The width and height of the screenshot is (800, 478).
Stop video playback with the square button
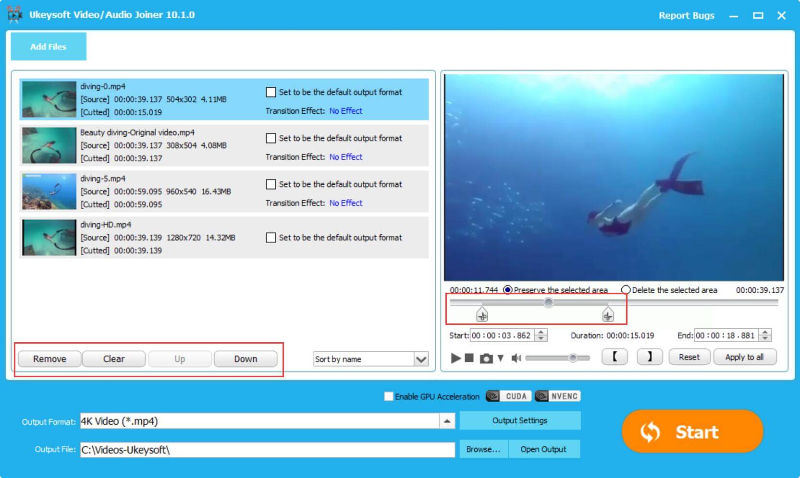pos(469,358)
